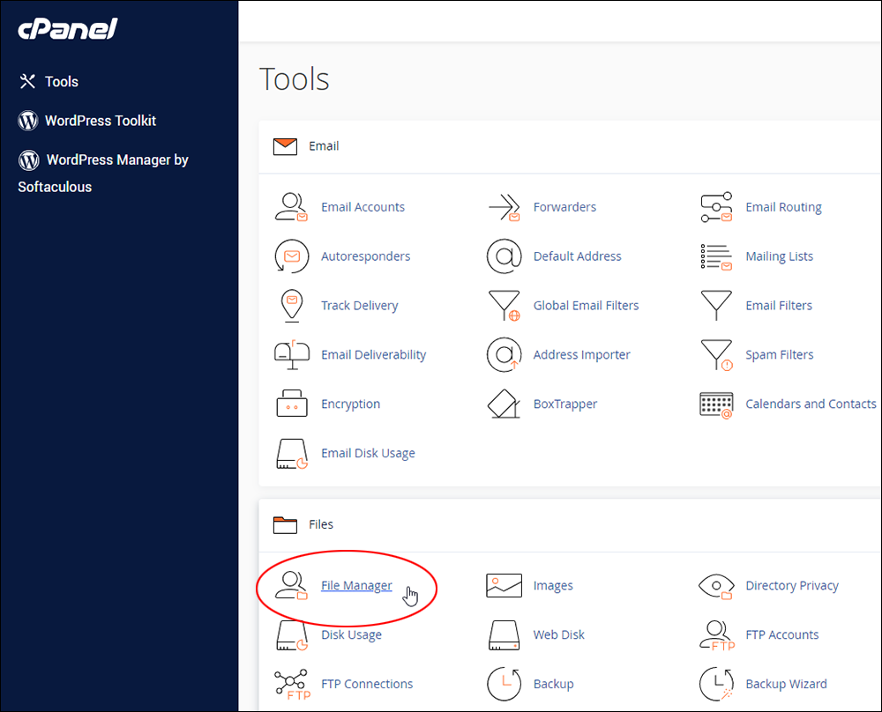882x712 pixels.
Task: Click the Email Disk Usage icon
Action: (291, 454)
